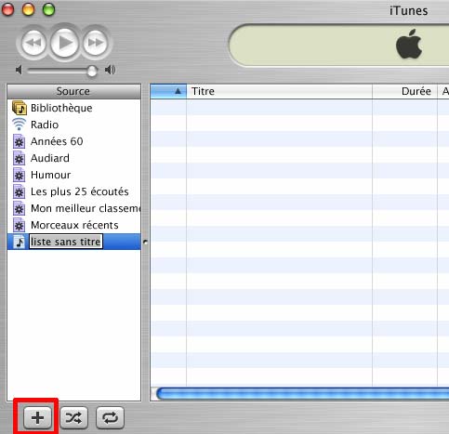Open Radio in Source list

(74, 125)
